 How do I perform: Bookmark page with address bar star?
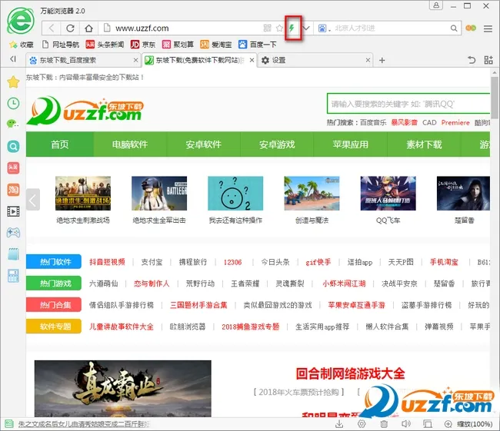(x=280, y=28)
